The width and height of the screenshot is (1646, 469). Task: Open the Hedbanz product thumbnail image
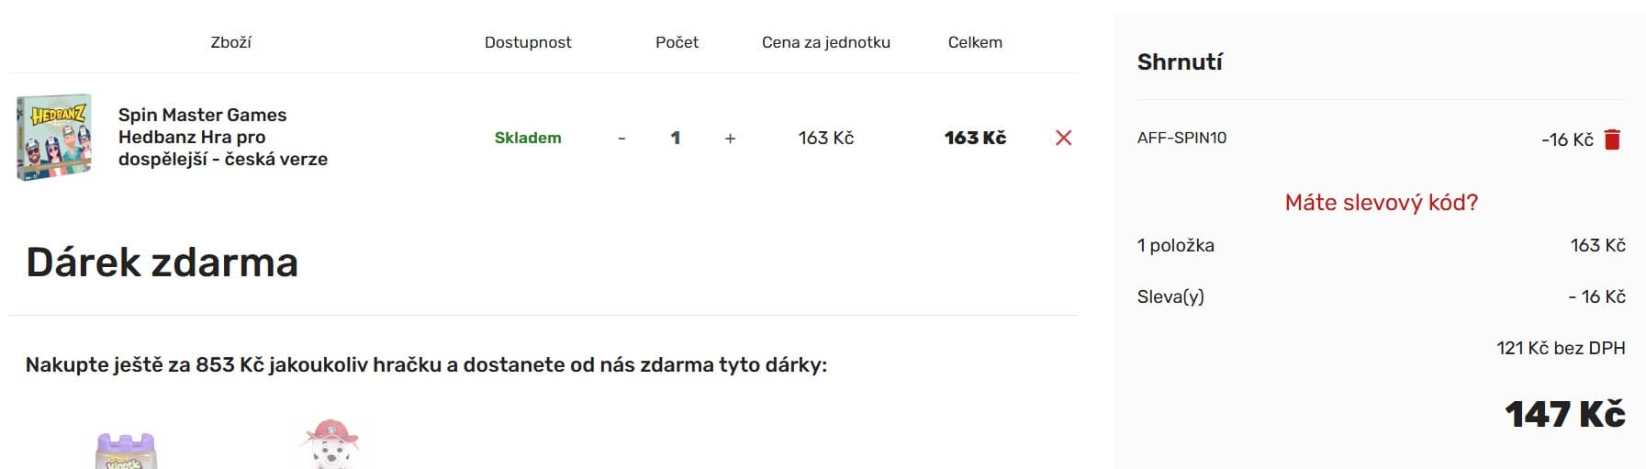[x=54, y=137]
